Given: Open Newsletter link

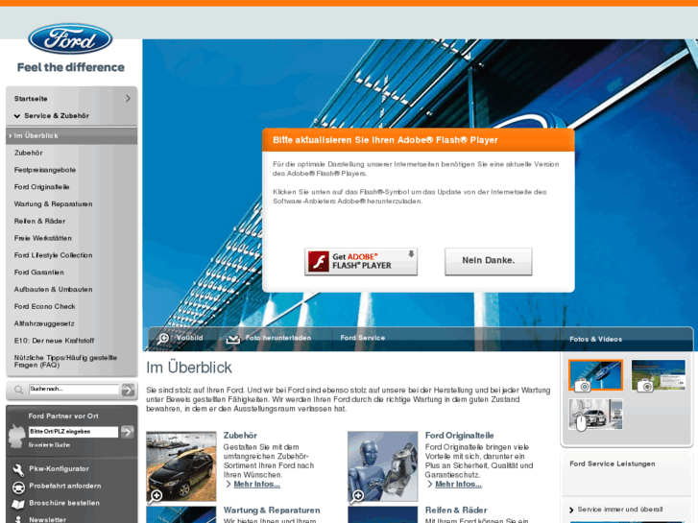Looking at the screenshot, I should click(x=48, y=520).
